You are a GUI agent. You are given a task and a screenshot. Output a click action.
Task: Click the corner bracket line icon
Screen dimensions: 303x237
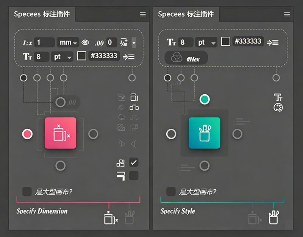coord(121,176)
